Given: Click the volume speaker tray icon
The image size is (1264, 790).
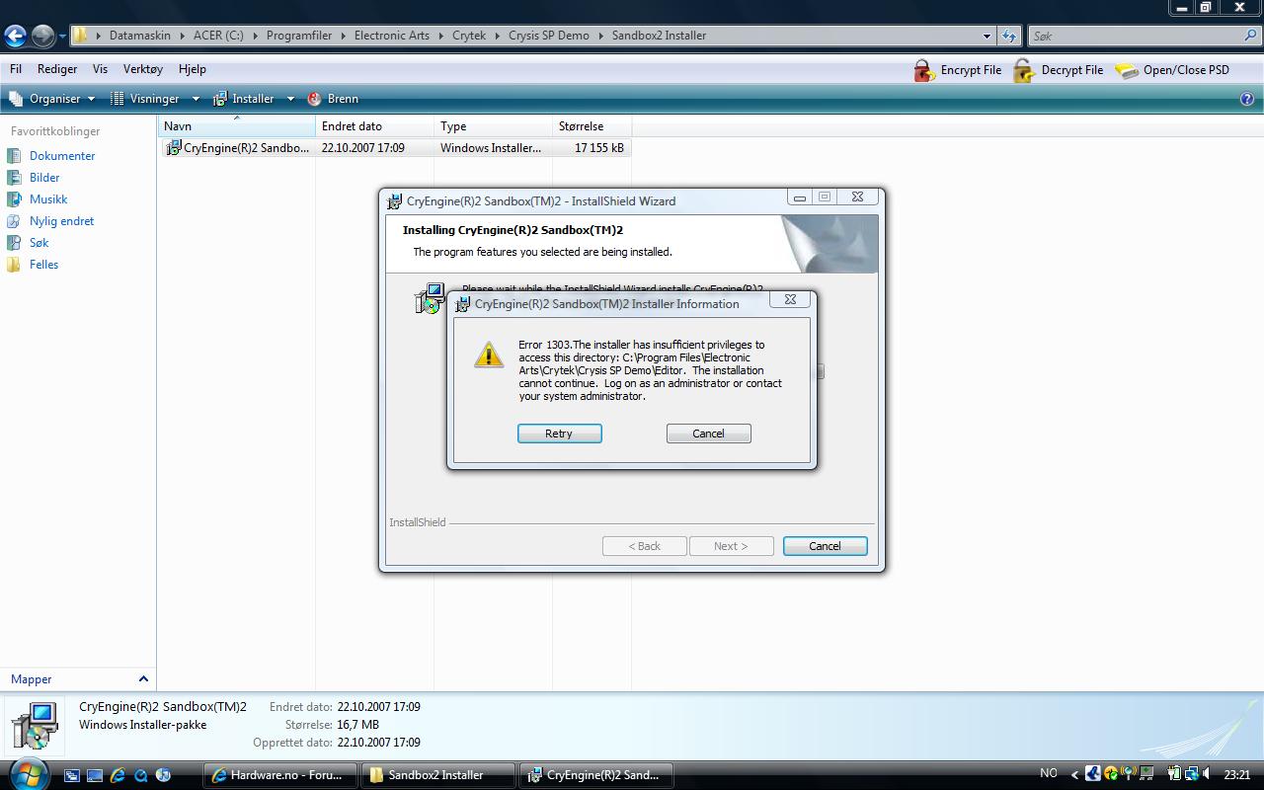Looking at the screenshot, I should tap(1206, 774).
